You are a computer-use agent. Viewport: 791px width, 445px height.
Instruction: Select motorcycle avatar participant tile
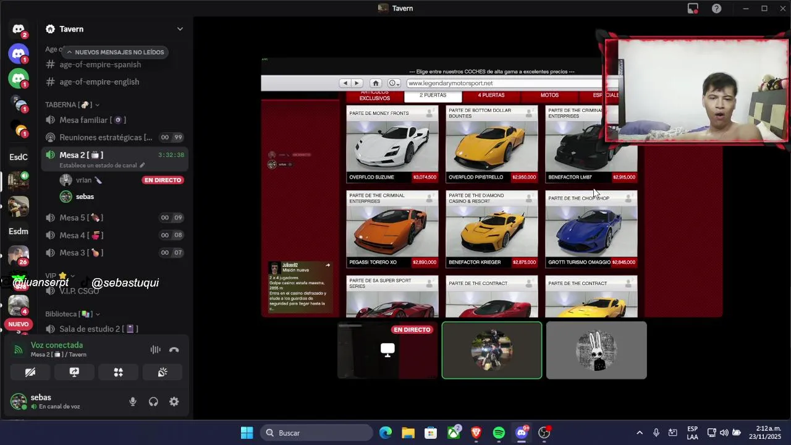click(x=492, y=350)
